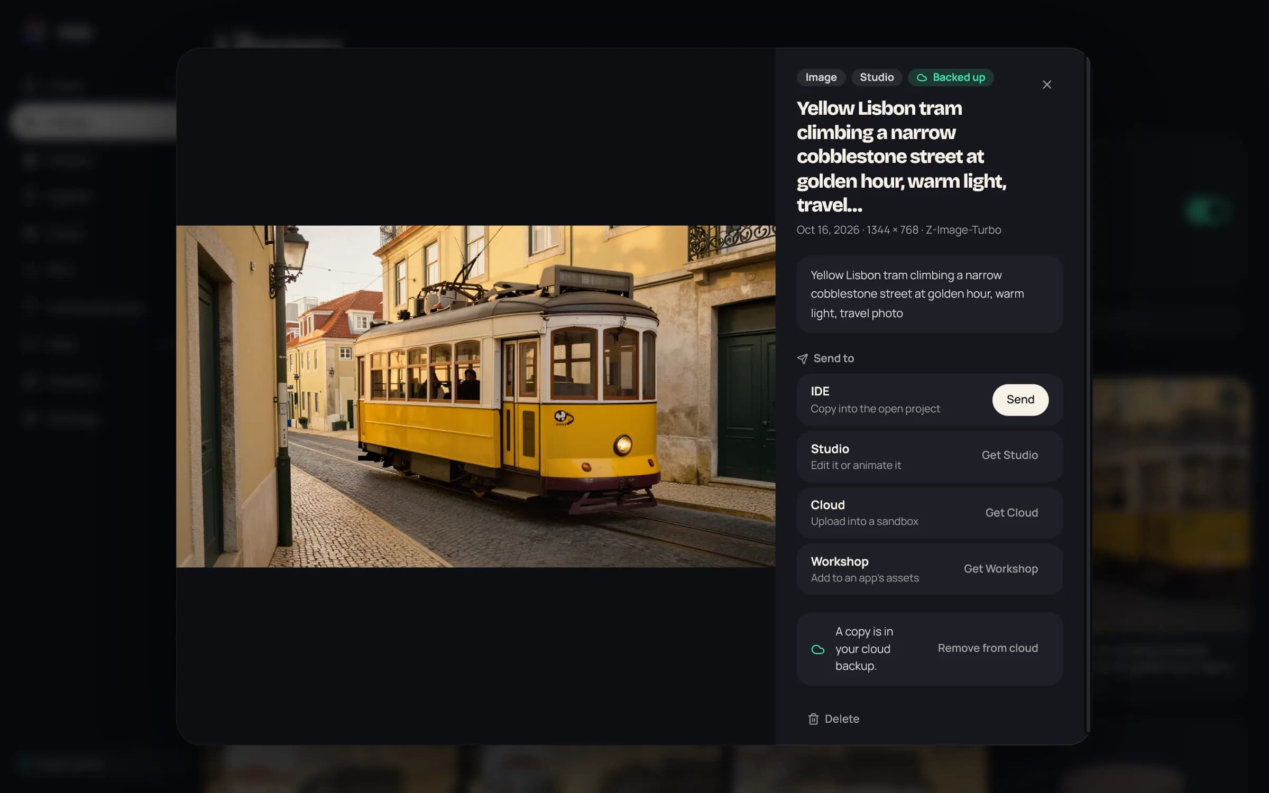Click Get Cloud button
Viewport: 1269px width, 793px height.
(1011, 513)
